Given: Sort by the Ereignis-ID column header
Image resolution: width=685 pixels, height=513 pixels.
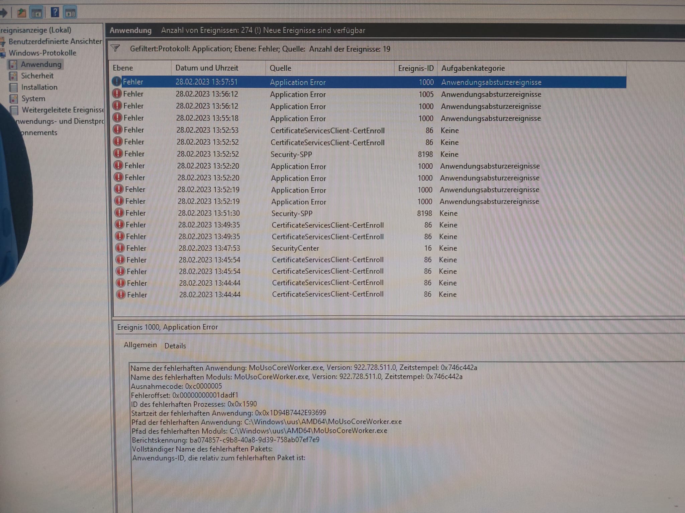Looking at the screenshot, I should point(415,68).
